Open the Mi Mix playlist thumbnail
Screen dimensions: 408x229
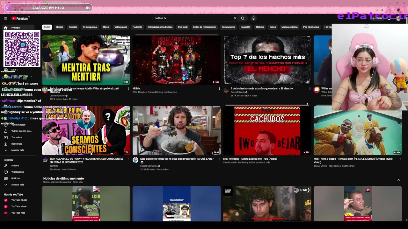click(x=177, y=60)
